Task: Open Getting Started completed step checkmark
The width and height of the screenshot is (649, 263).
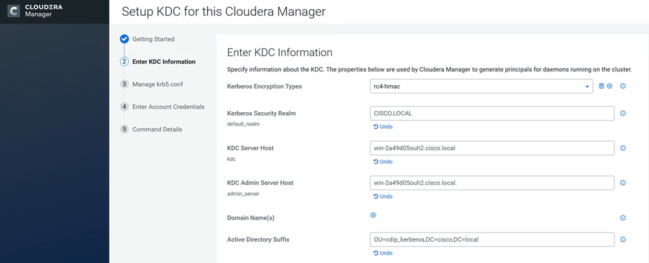Action: (x=124, y=39)
